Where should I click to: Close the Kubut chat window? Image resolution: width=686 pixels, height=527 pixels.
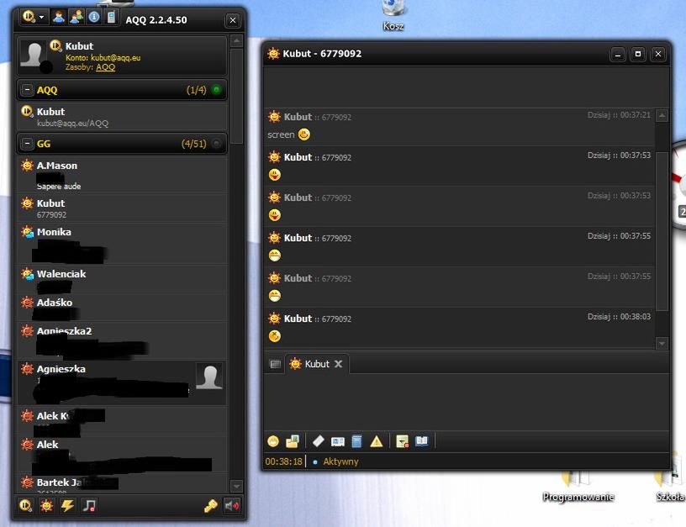tap(658, 55)
